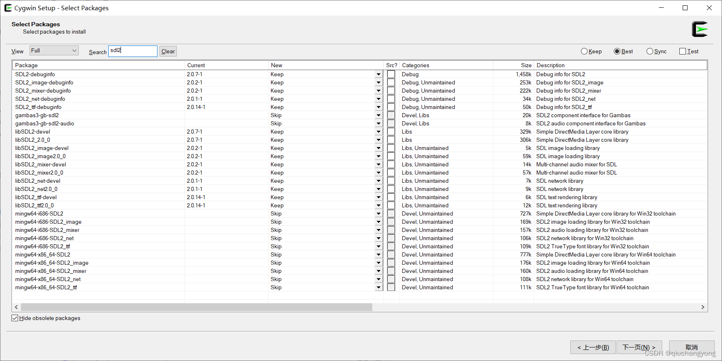This screenshot has height=361, width=722.
Task: Click Keep for SDL2_mixer-debuginfo
Action: click(277, 91)
